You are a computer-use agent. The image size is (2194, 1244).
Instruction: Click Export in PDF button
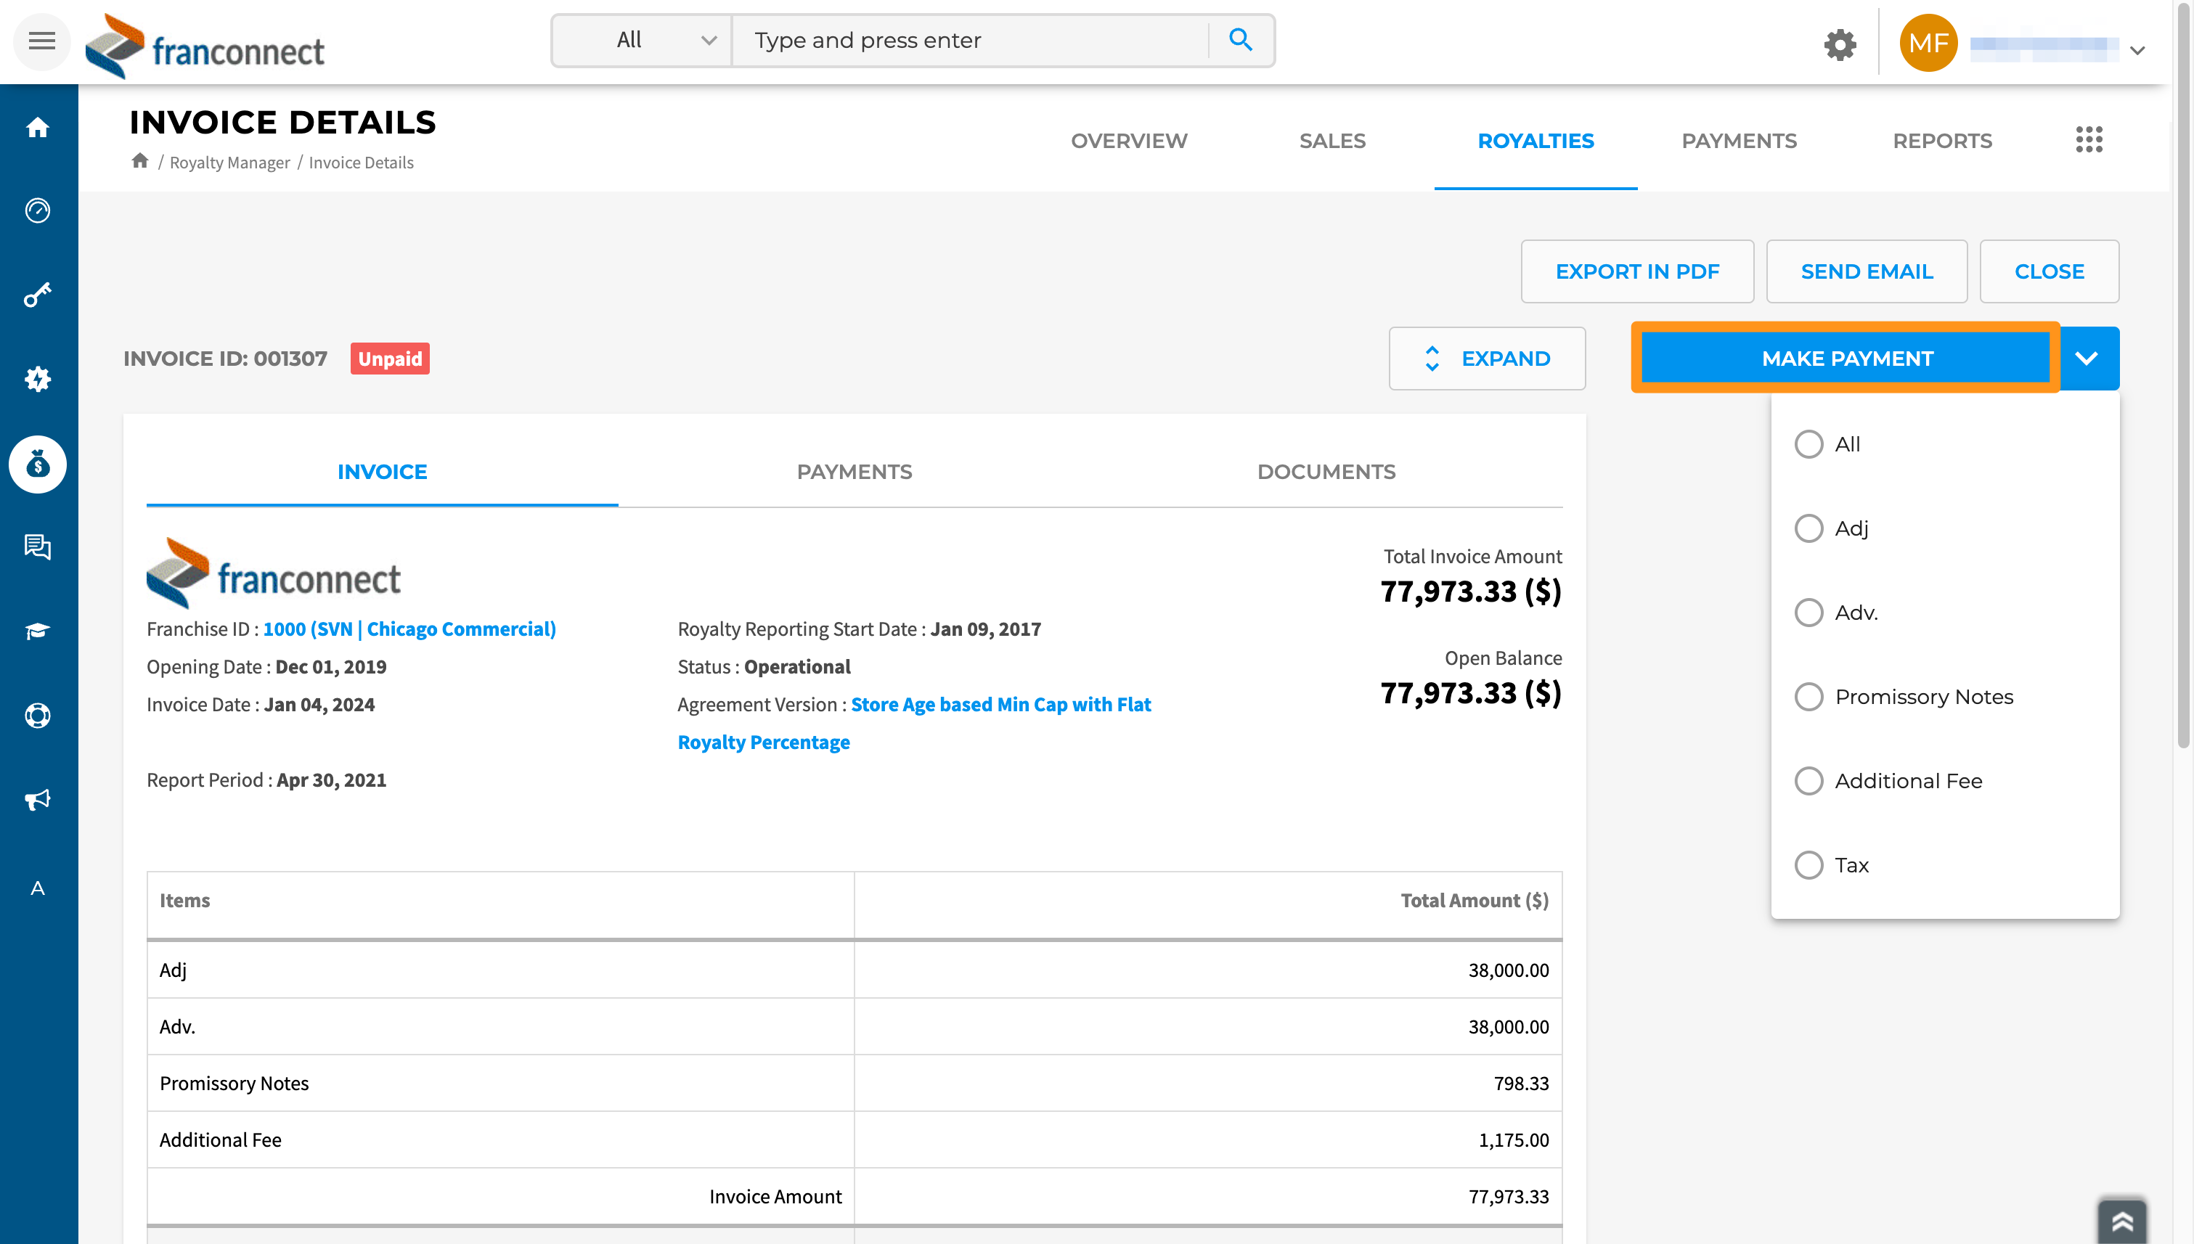1636,271
